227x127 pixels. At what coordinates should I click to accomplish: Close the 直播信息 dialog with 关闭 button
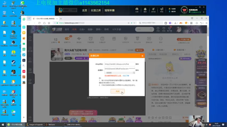click(x=117, y=91)
